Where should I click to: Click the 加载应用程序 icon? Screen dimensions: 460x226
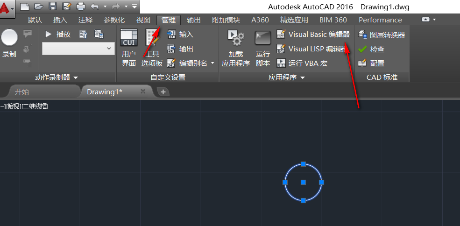click(236, 48)
